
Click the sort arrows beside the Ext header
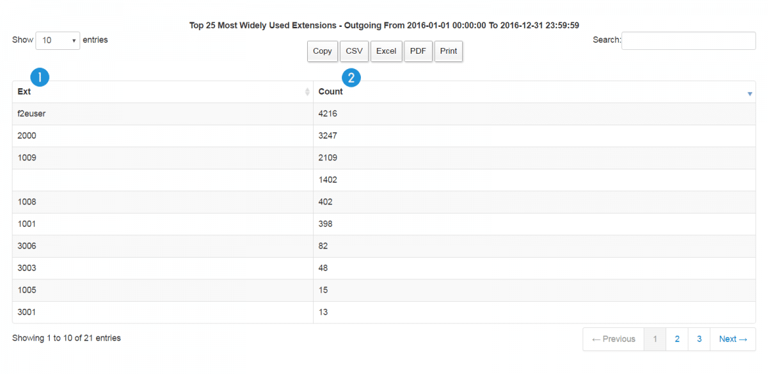click(x=307, y=92)
